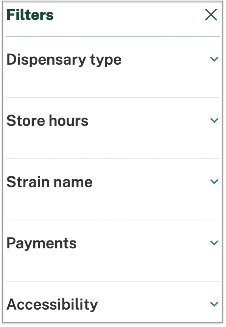Click the chevron arrow beside Dispensary type
Screen dimensions: 226x327
(x=214, y=59)
